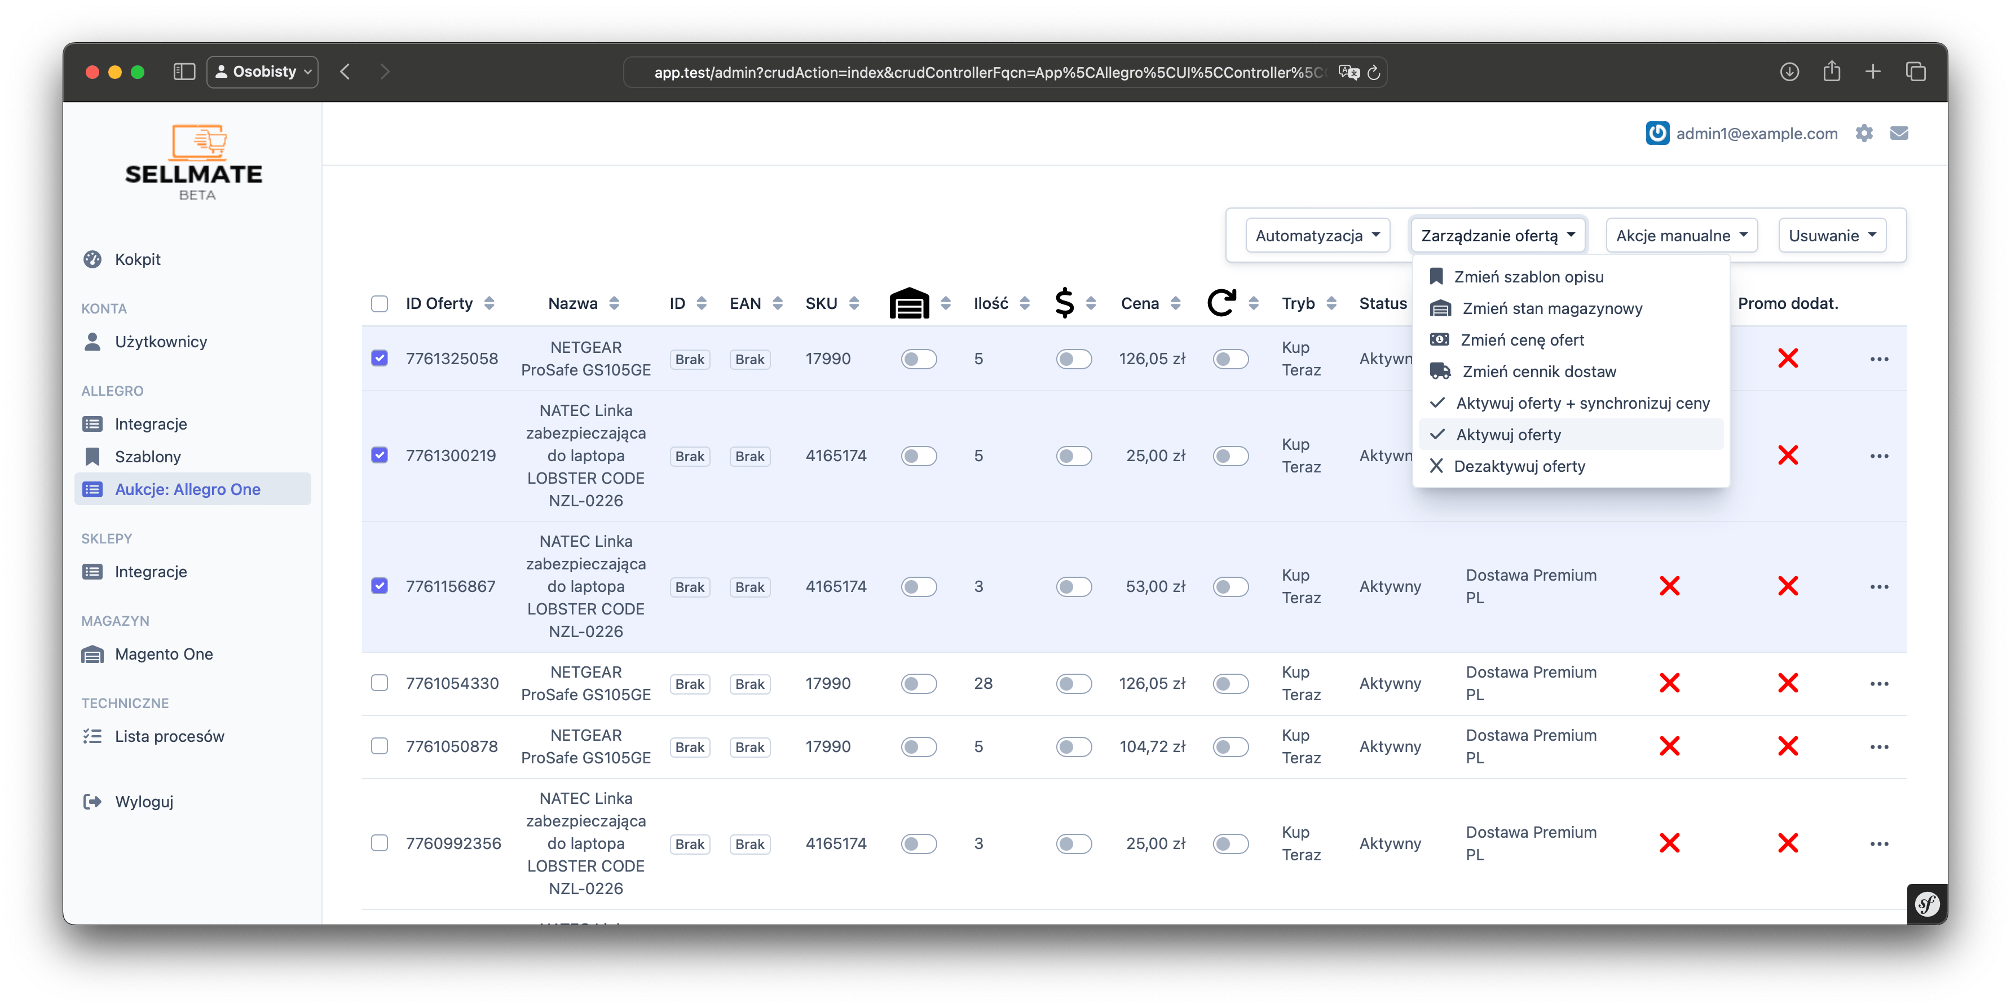The image size is (2011, 1008).
Task: Sort by the refresh sync column icon
Action: [x=1221, y=303]
